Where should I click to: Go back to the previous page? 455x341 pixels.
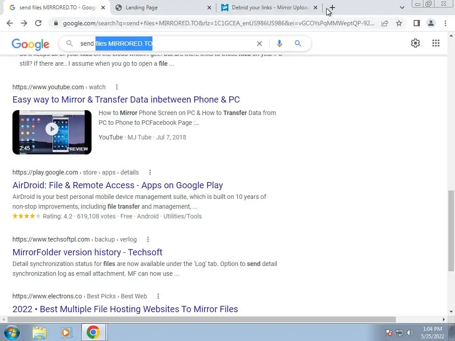click(10, 23)
